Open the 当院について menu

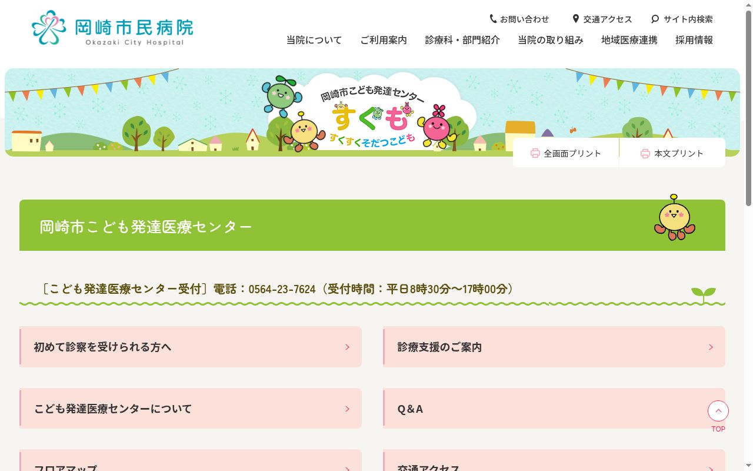coord(314,40)
